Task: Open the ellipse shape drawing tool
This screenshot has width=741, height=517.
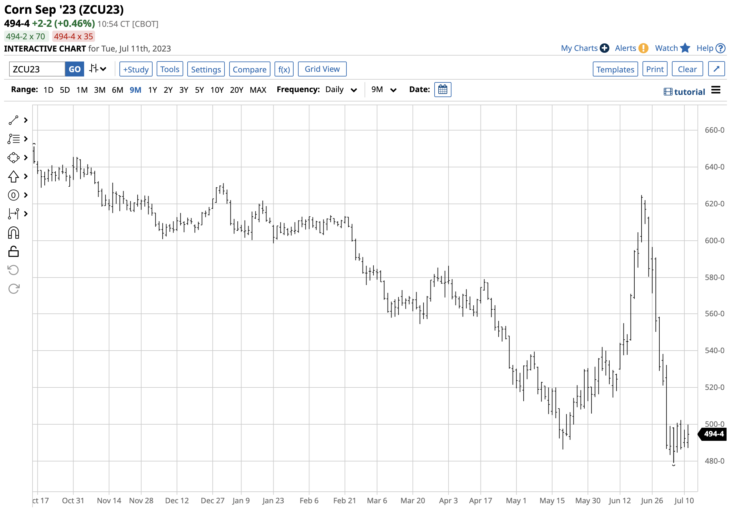Action: tap(13, 158)
